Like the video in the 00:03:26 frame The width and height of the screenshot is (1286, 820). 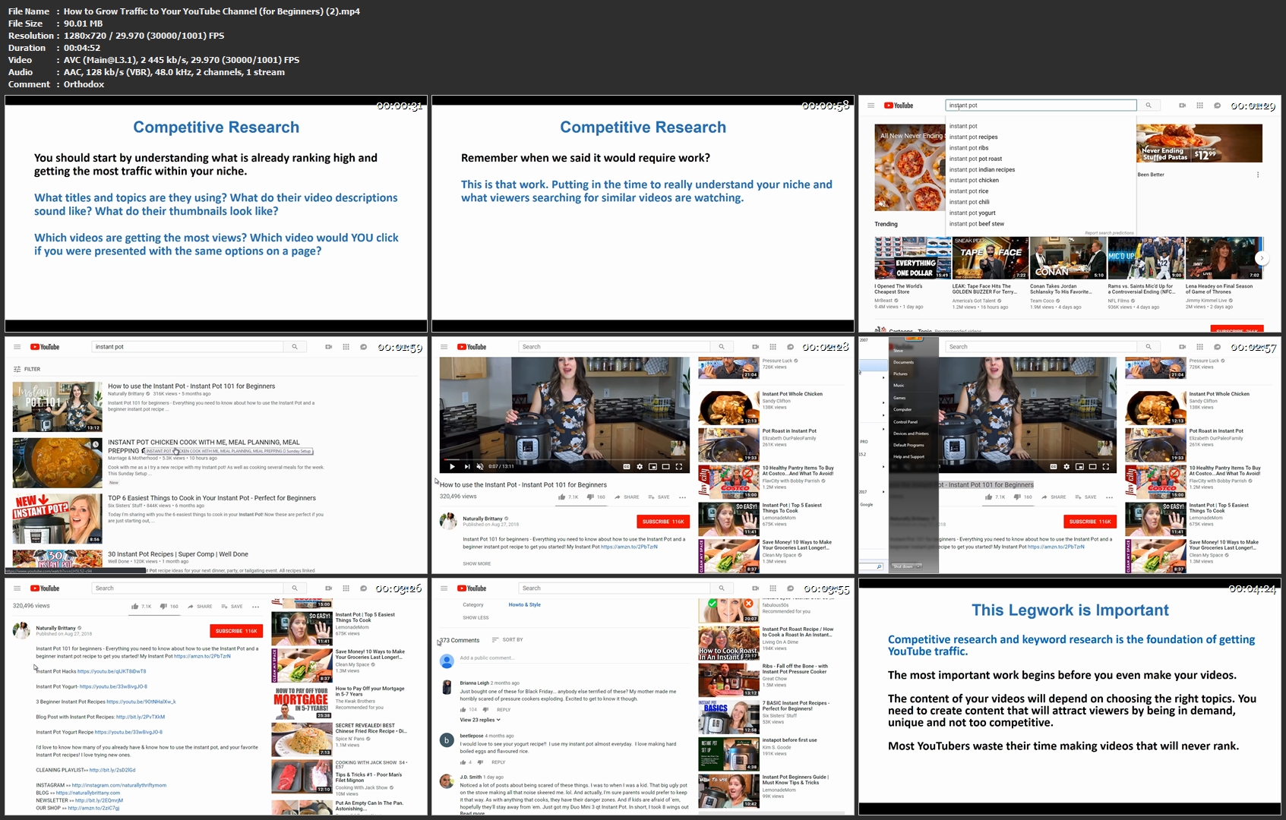coord(134,607)
